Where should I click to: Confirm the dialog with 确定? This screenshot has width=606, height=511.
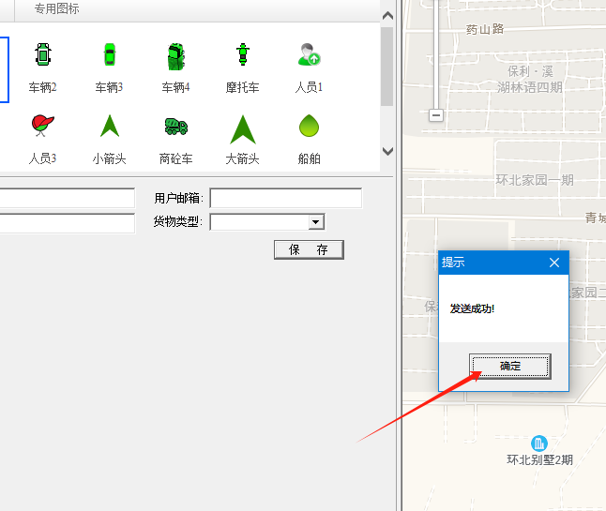(510, 366)
